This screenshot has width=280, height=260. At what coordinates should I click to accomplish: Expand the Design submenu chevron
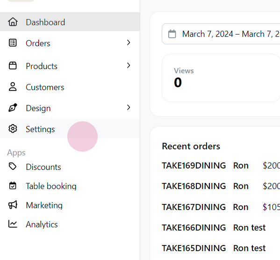(129, 107)
